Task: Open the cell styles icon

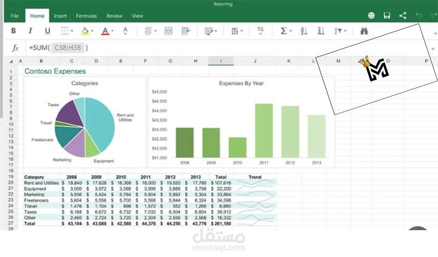Action: pos(209,31)
